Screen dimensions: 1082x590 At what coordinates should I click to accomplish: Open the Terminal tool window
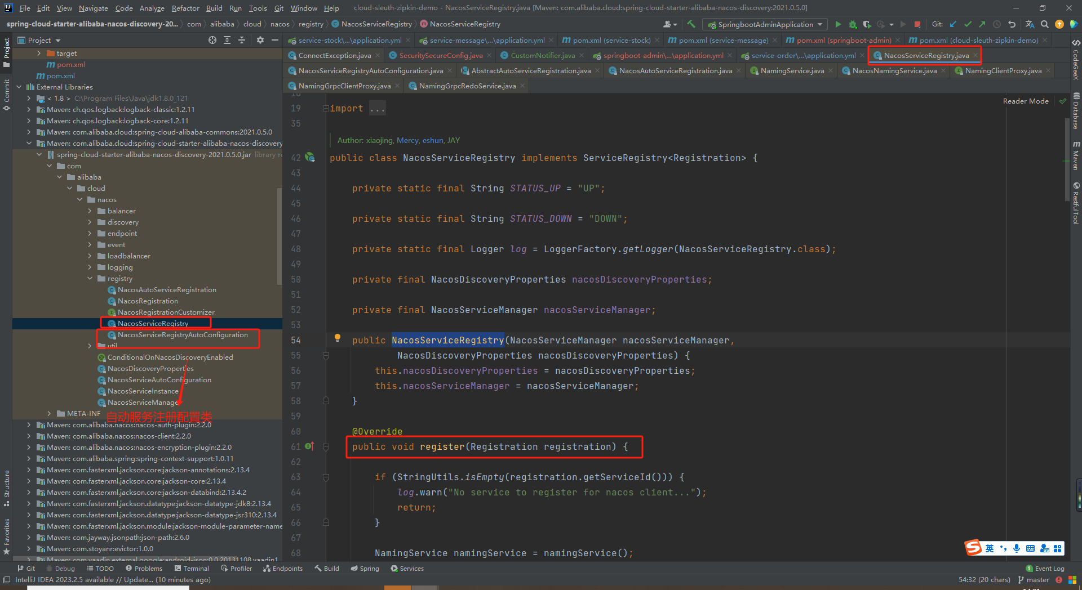coord(191,569)
